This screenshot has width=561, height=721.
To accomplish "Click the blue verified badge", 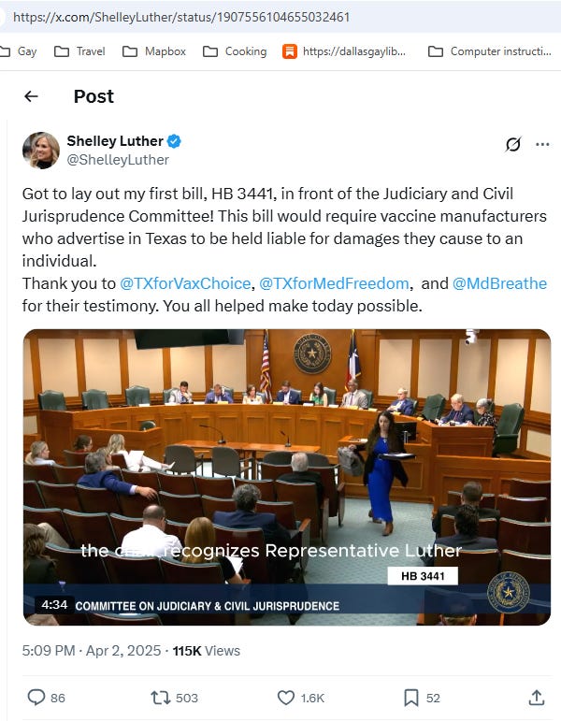I will tap(174, 141).
